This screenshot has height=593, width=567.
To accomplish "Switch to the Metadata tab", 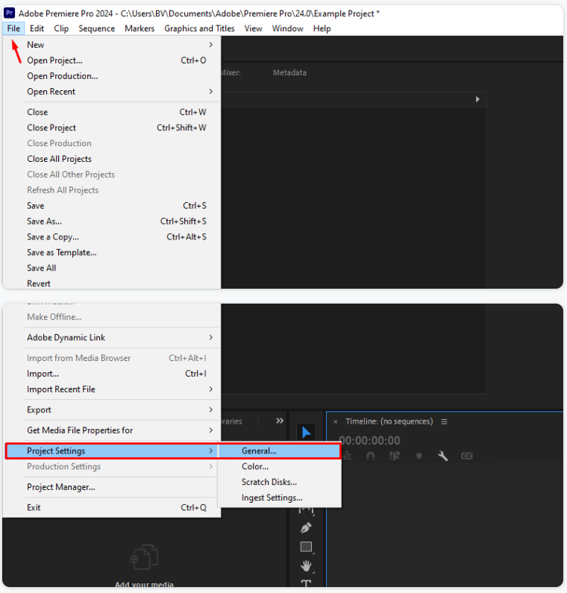I will 289,72.
